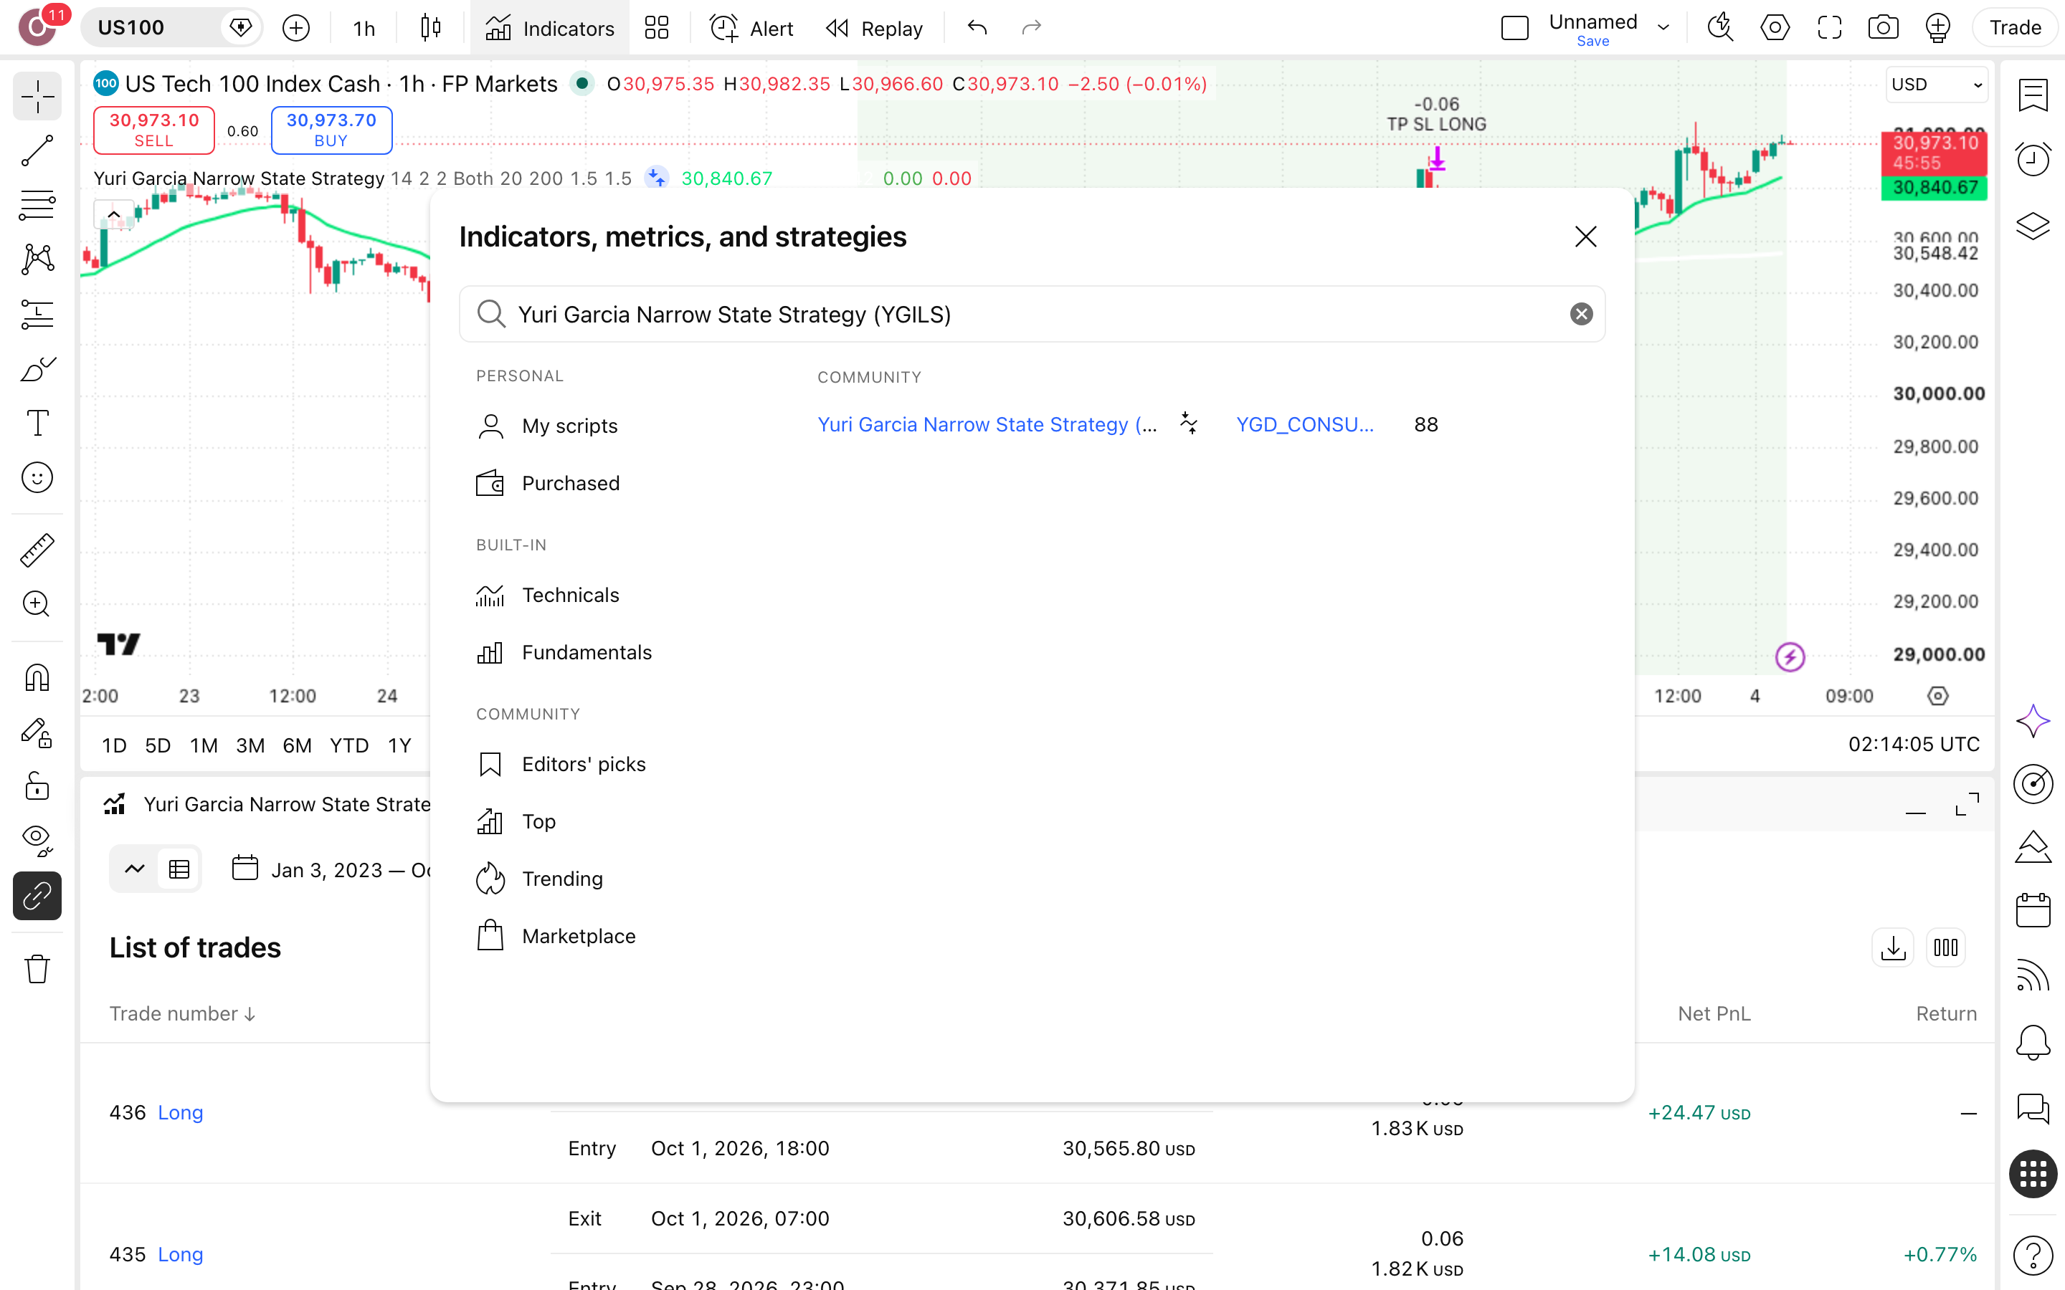2065x1290 pixels.
Task: Select My scripts category
Action: (547, 426)
